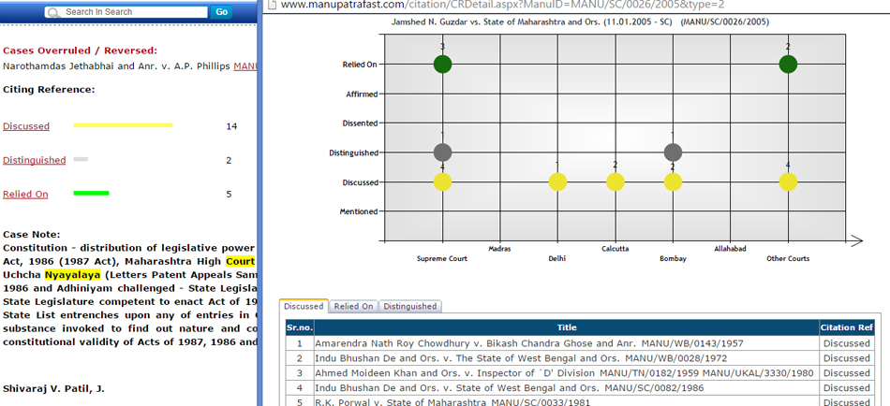Click the yellow Discussed dot for Bombay
This screenshot has width=890, height=406.
click(x=673, y=182)
